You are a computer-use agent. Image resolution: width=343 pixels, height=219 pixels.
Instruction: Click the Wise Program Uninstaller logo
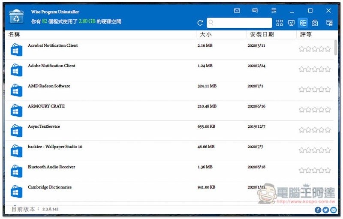(x=16, y=17)
